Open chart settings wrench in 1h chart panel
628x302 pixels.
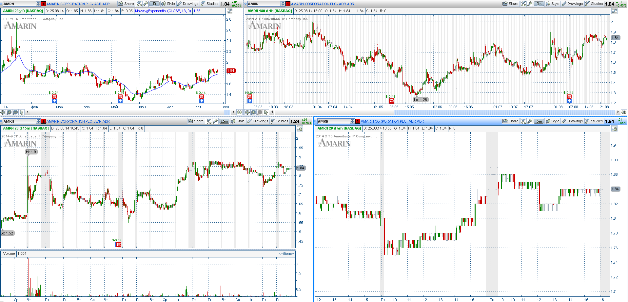(530, 4)
